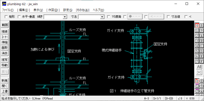The image size is (204, 101).
Task: Select square layer F button
Action: click(x=202, y=62)
